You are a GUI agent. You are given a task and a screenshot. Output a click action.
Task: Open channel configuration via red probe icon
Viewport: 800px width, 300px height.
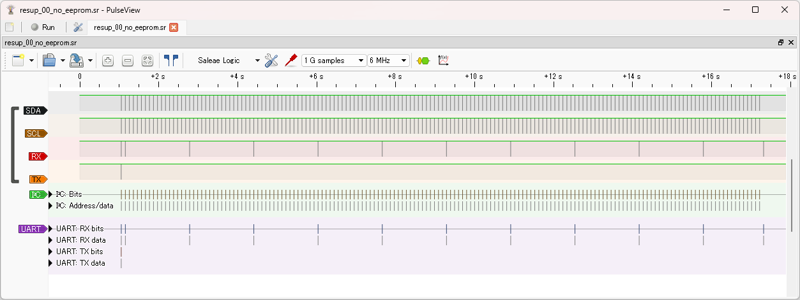click(x=291, y=61)
